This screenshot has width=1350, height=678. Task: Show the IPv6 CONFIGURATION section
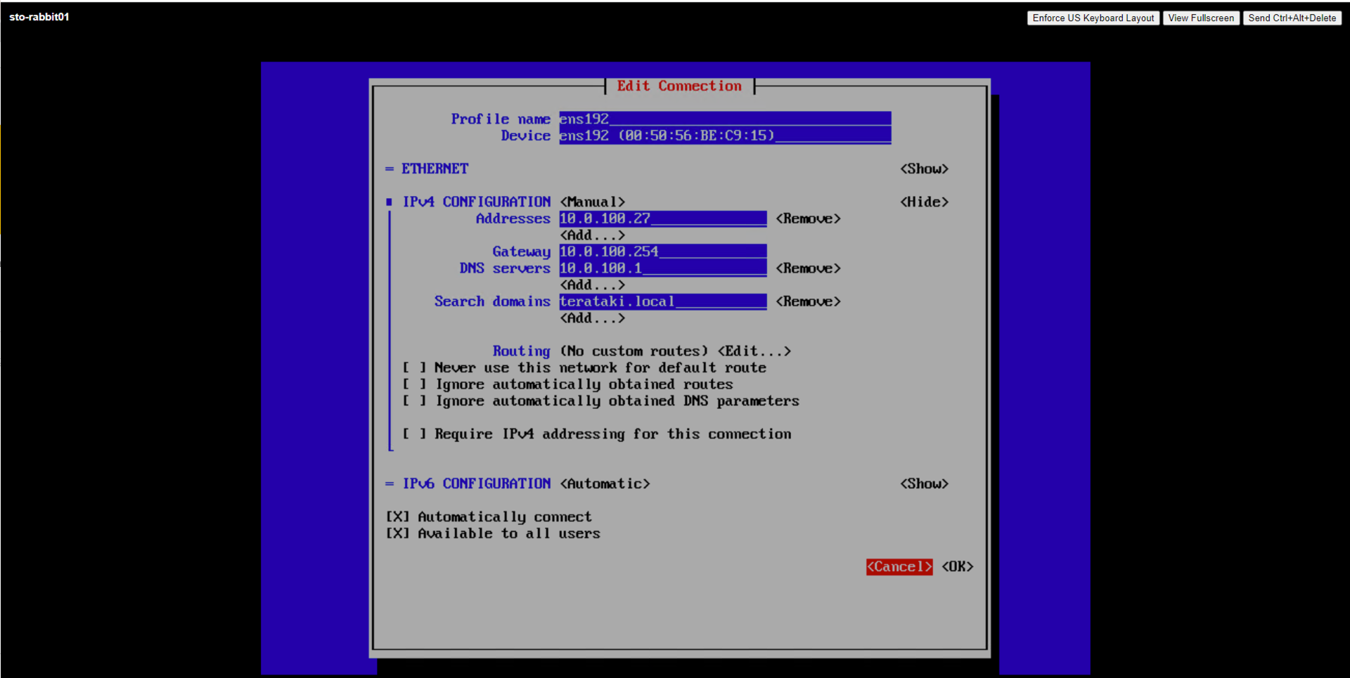pos(924,483)
